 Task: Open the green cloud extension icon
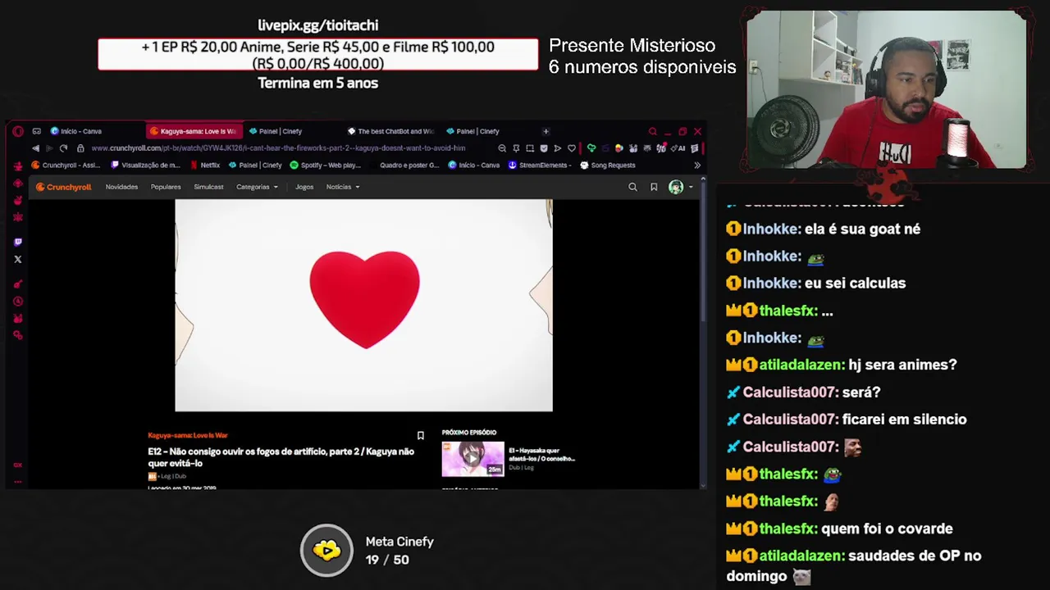(591, 148)
